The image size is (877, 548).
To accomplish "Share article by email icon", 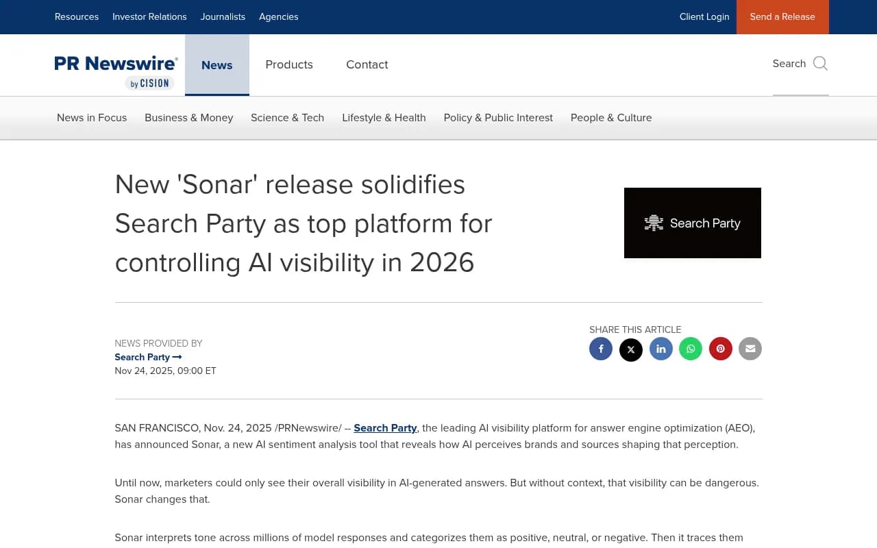I will pyautogui.click(x=750, y=349).
